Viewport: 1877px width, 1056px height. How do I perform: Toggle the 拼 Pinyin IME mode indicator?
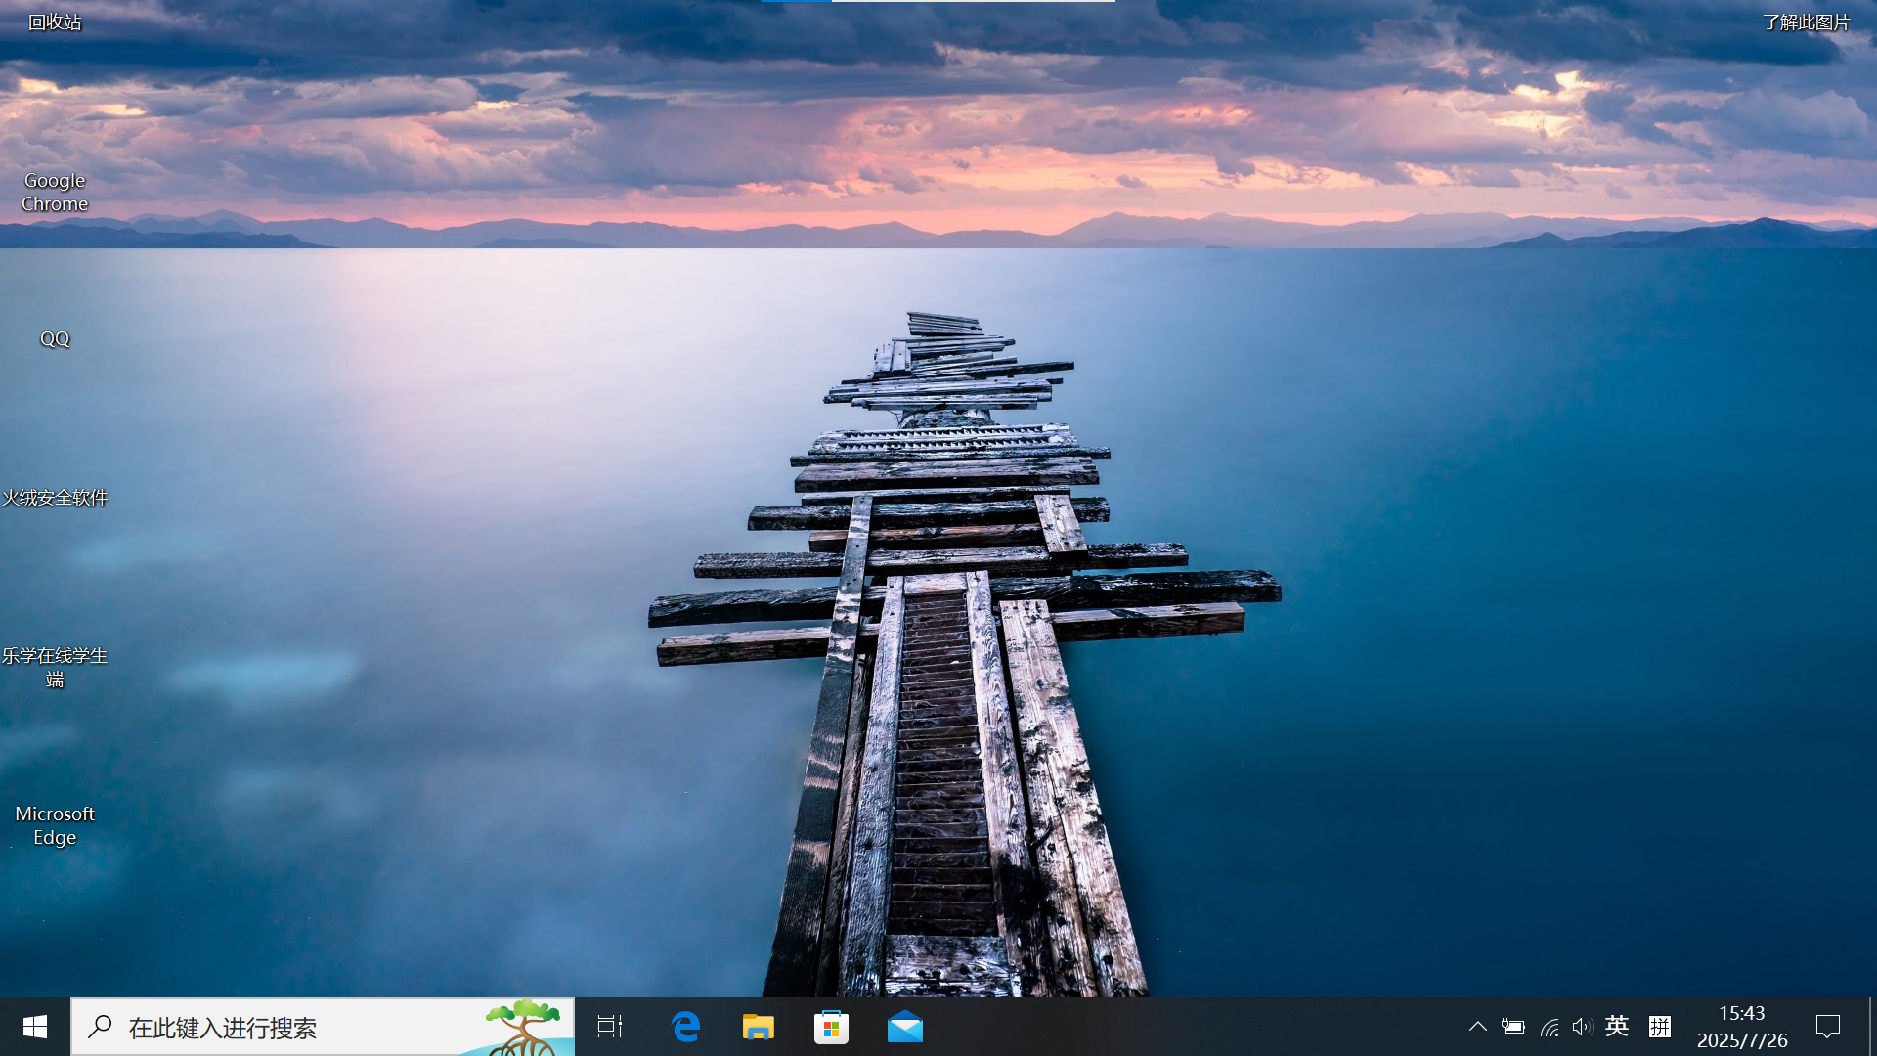click(1660, 1027)
